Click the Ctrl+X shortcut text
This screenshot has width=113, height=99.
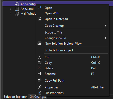(95, 57)
